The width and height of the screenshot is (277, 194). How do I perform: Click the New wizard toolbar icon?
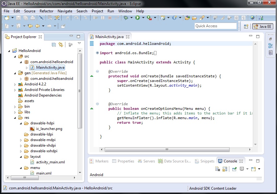coord(7,18)
